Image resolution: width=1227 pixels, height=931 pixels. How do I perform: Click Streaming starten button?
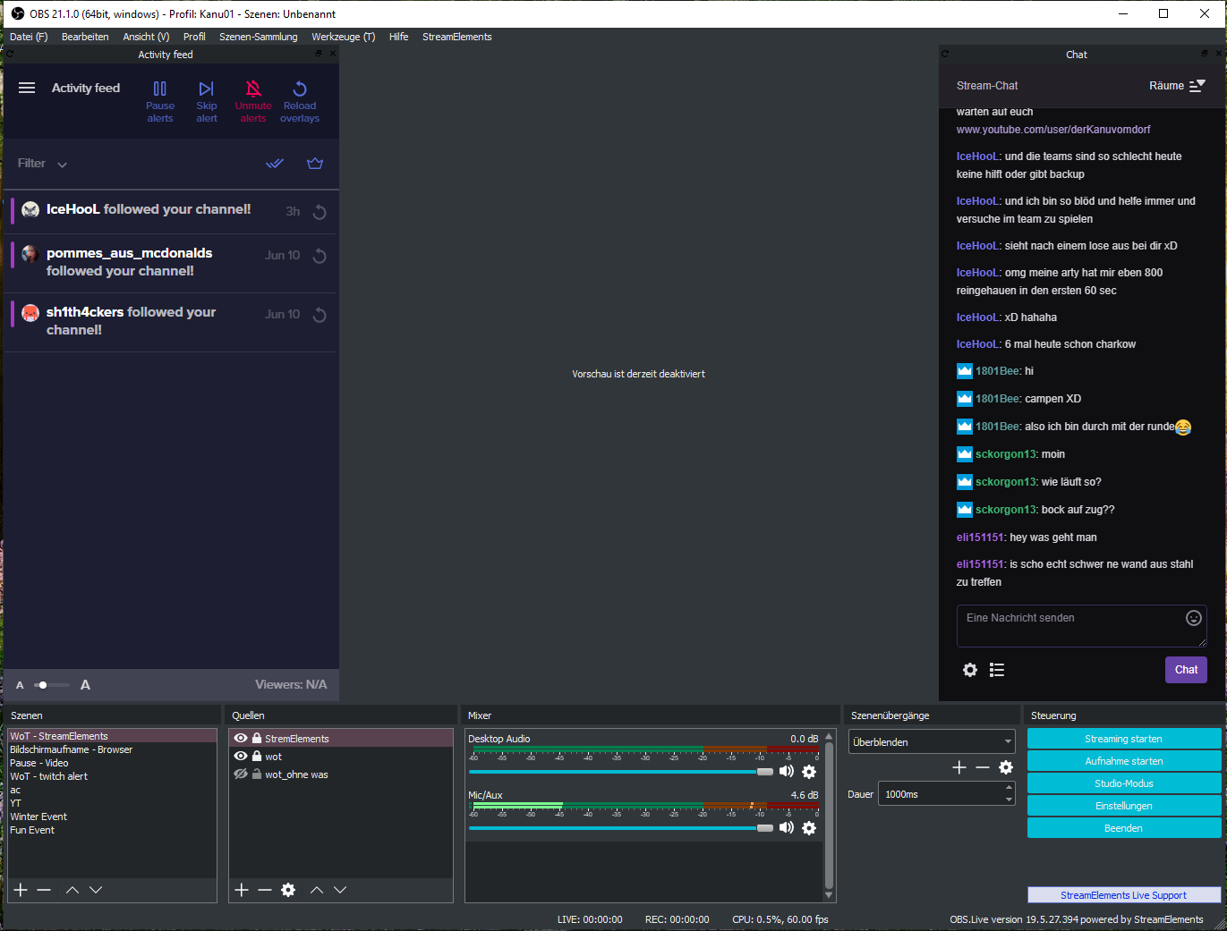[x=1123, y=739]
